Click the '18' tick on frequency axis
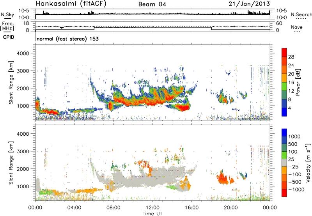 tap(26, 23)
